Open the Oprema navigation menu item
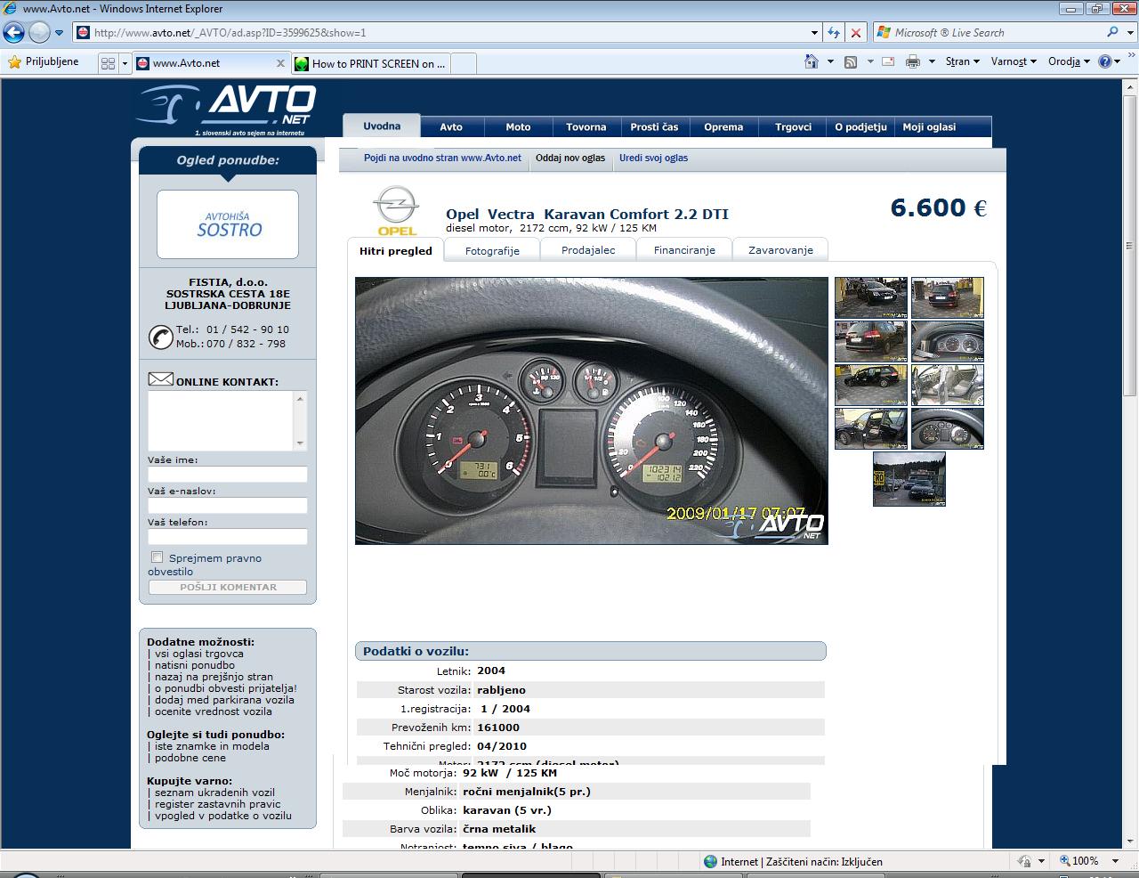 [723, 127]
